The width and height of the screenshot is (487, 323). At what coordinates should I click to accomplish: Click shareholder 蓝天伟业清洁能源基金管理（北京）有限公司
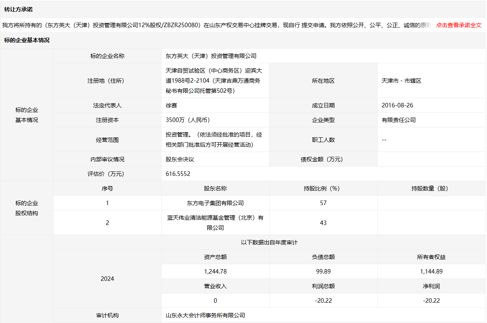pyautogui.click(x=215, y=222)
